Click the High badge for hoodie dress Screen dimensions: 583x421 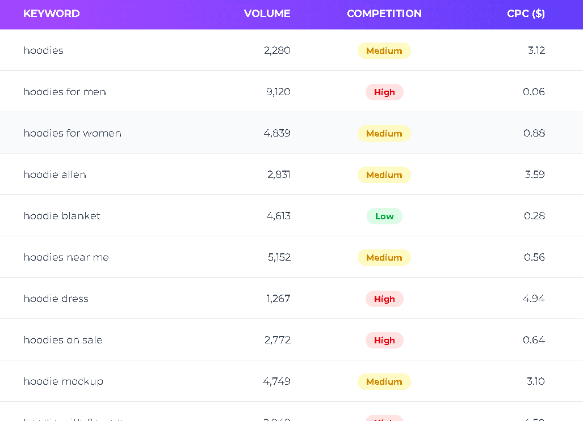coord(384,299)
